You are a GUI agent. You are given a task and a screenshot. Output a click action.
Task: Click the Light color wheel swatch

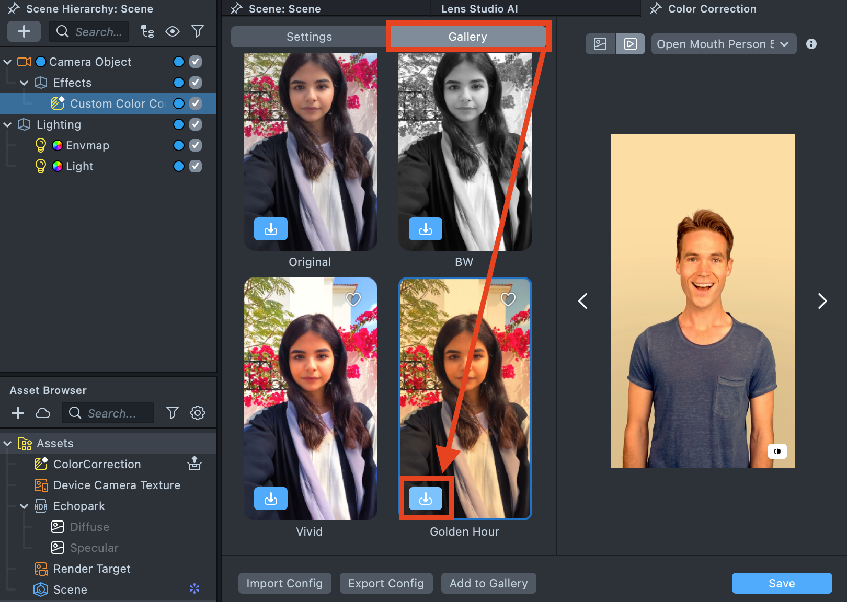coord(58,166)
